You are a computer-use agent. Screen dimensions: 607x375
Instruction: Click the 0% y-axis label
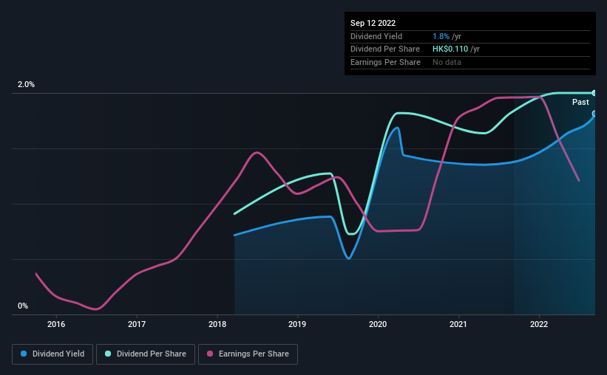pyautogui.click(x=23, y=306)
